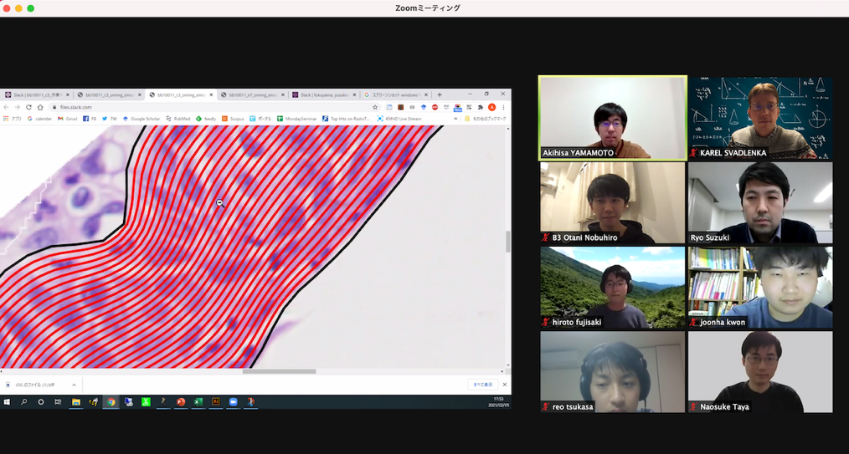Click the taskbar clock showing 17:53

(498, 402)
